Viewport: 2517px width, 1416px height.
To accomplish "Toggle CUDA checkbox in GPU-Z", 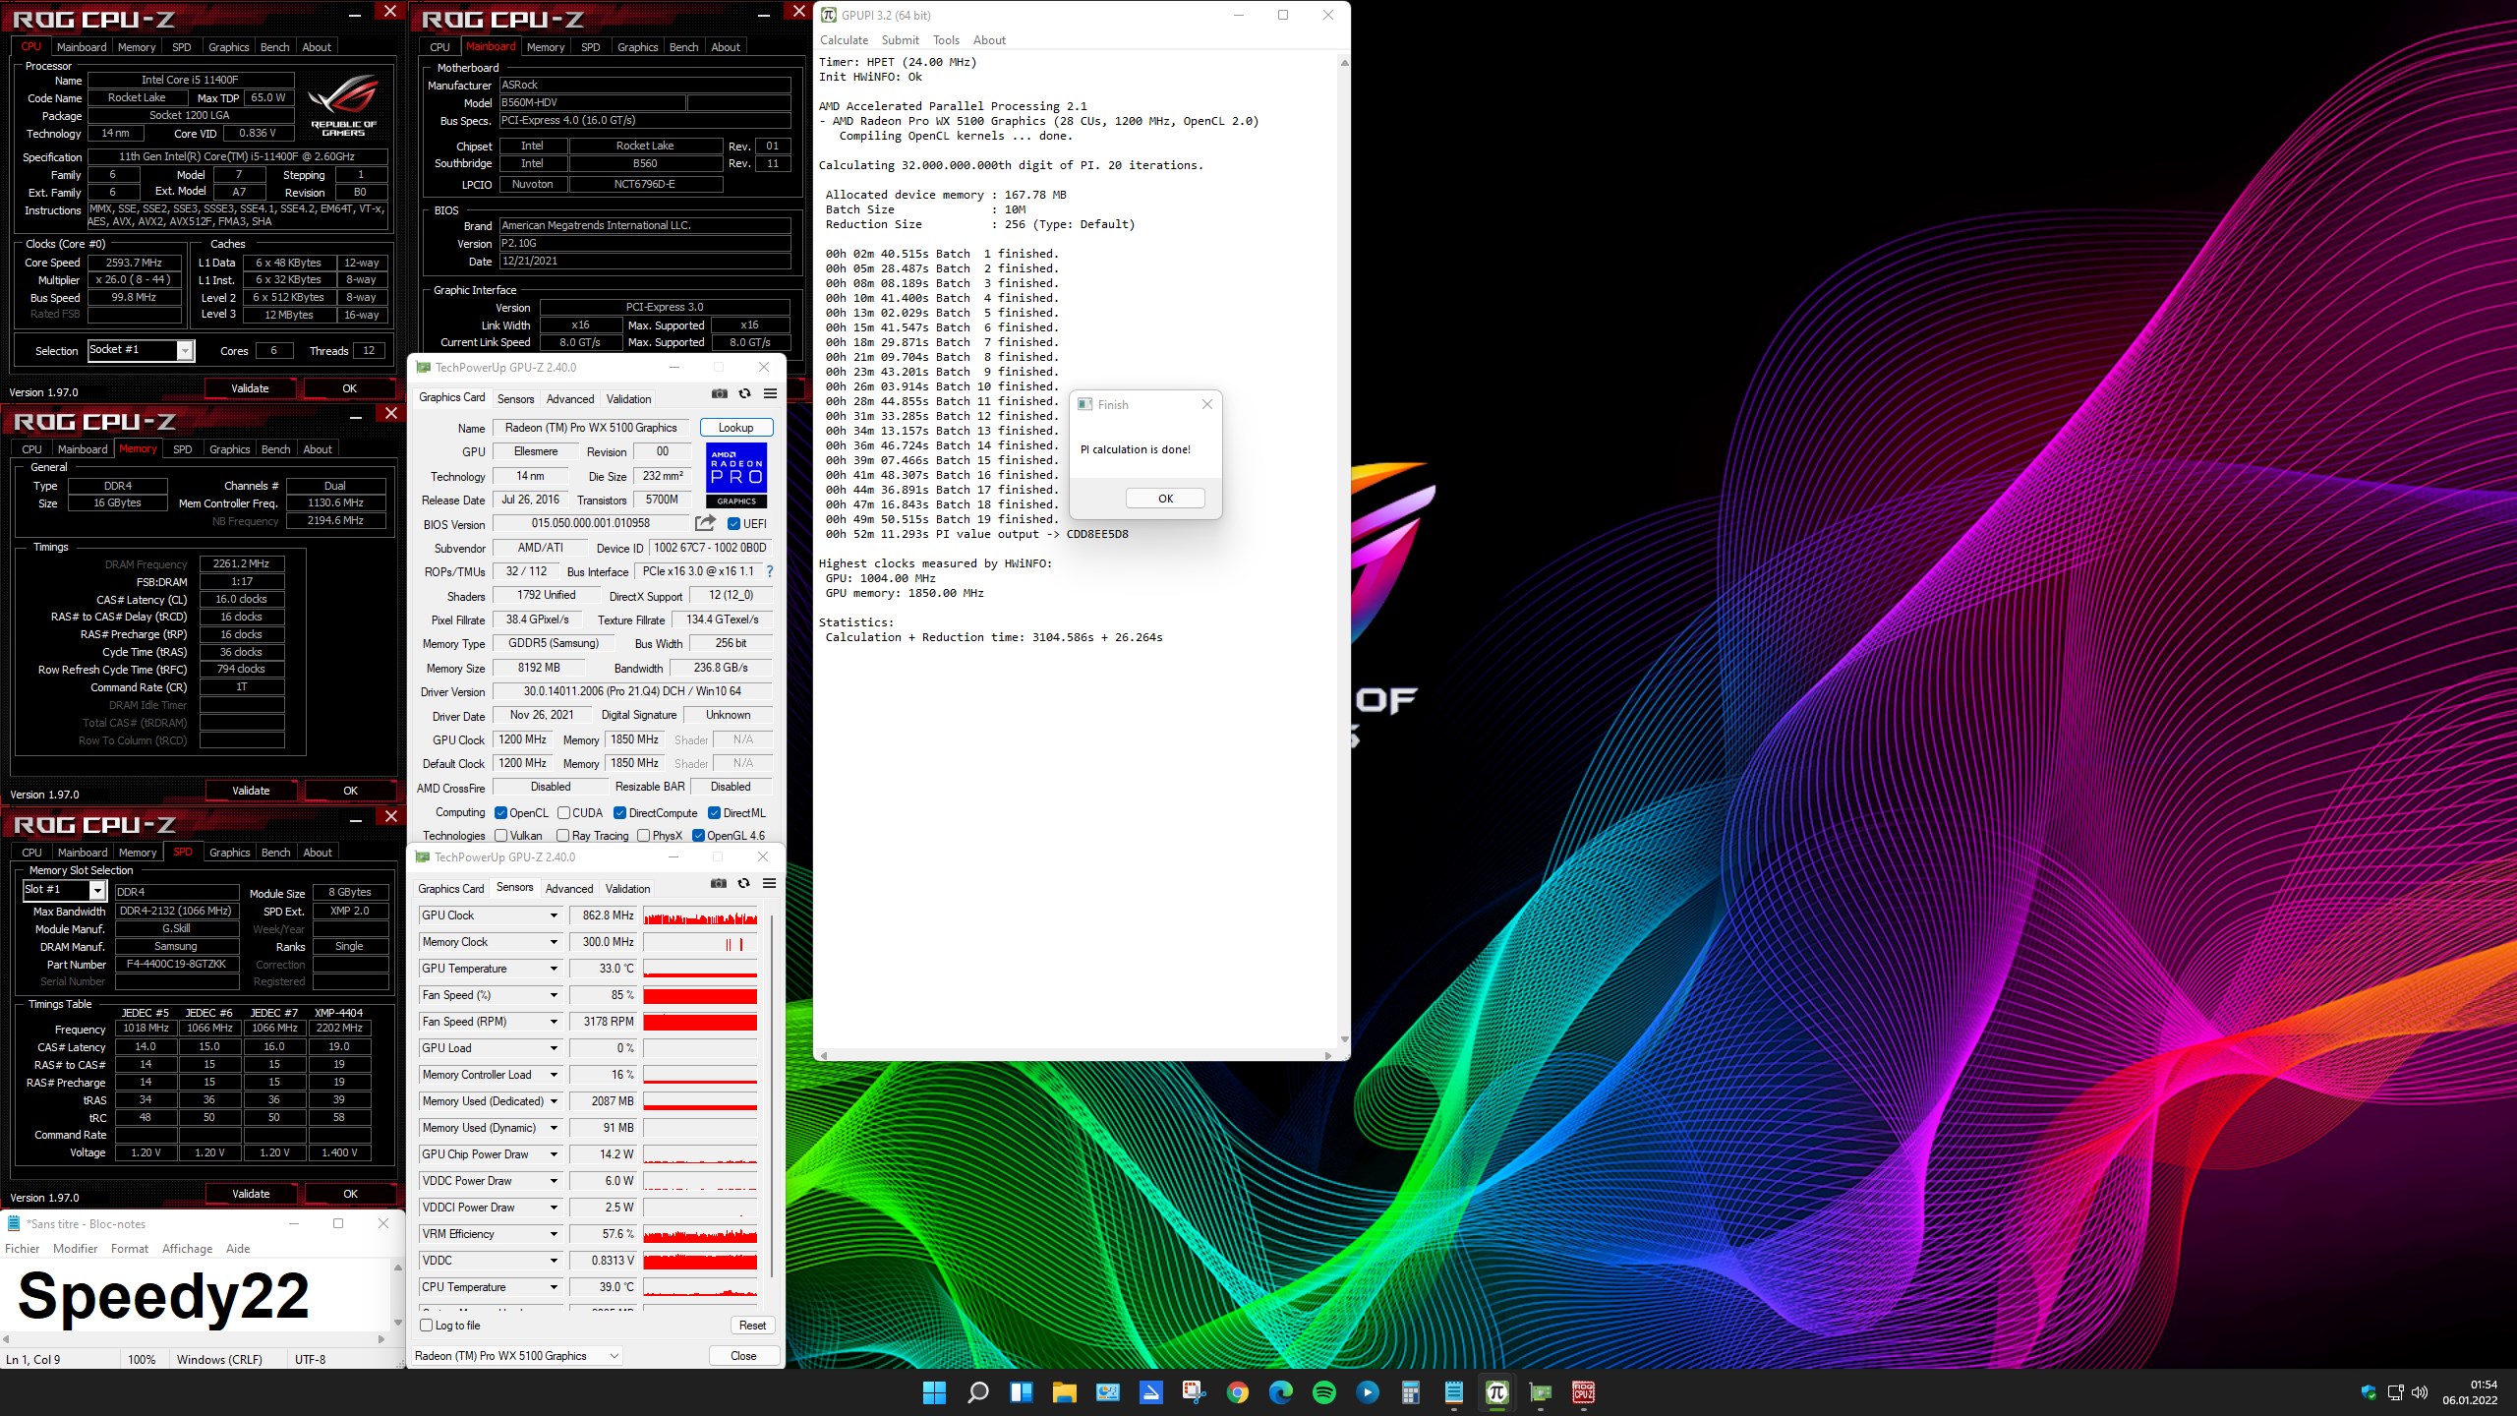I will pos(563,813).
